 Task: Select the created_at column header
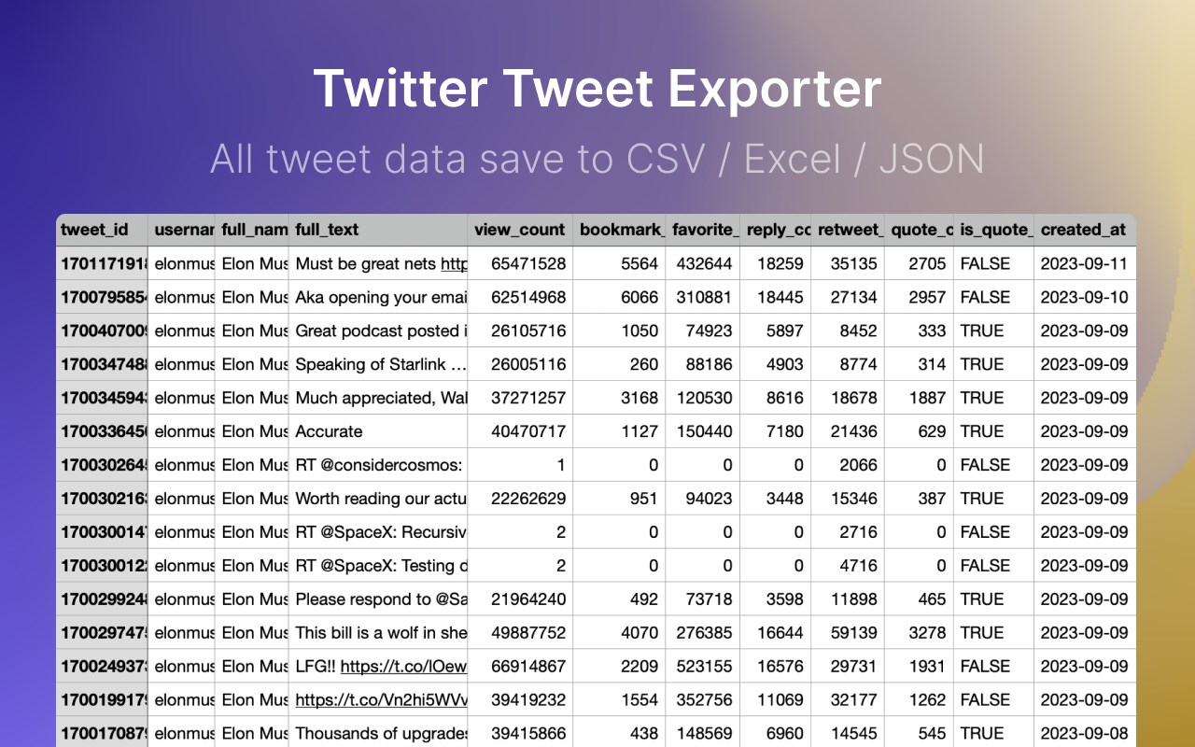(1083, 230)
